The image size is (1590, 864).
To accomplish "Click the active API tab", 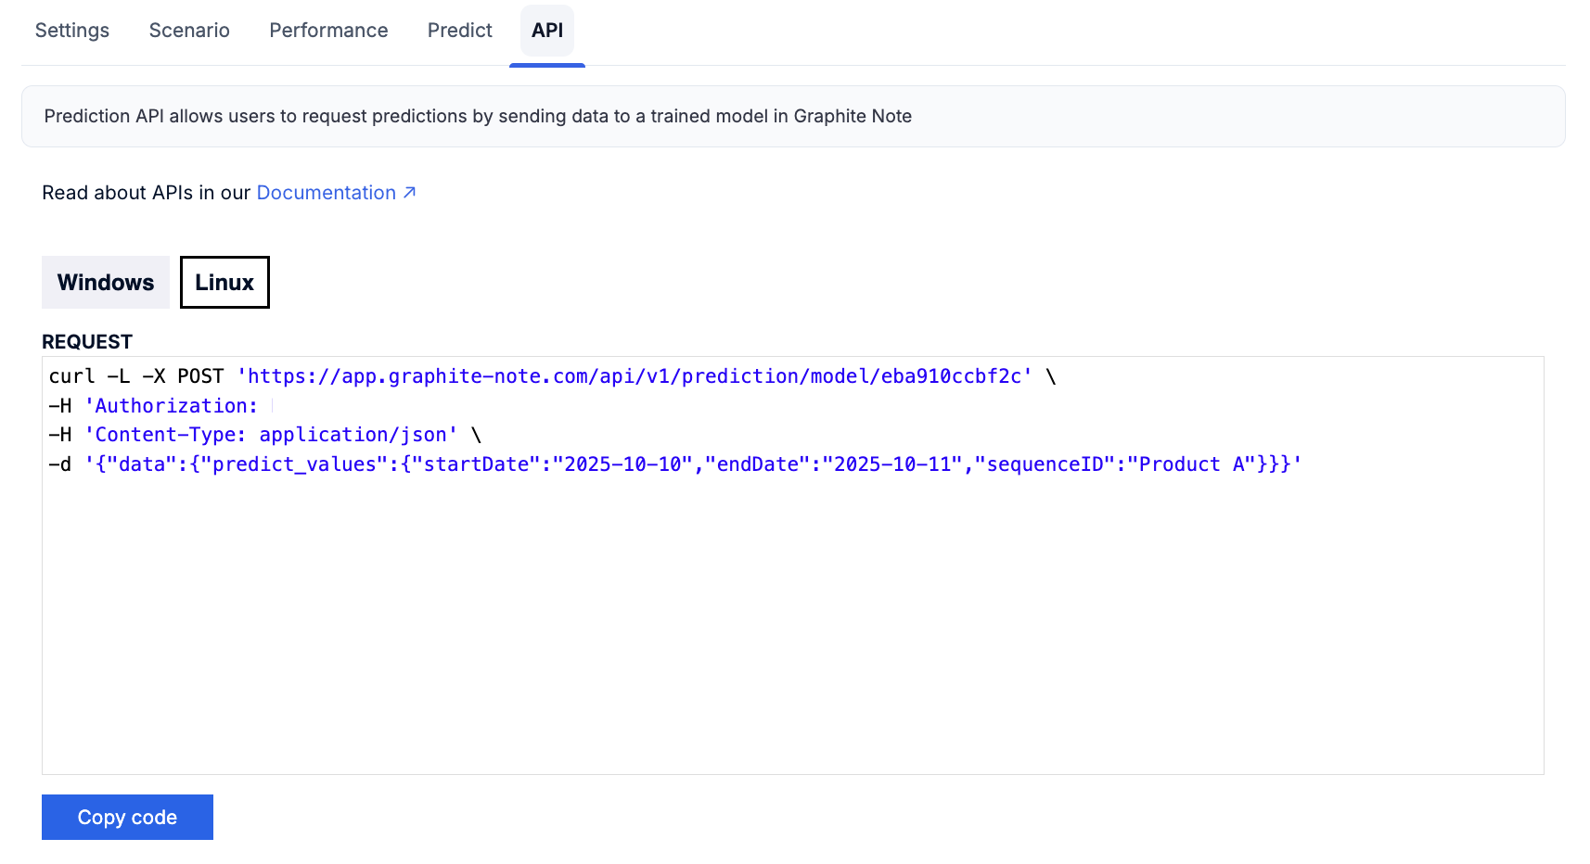I will point(546,31).
